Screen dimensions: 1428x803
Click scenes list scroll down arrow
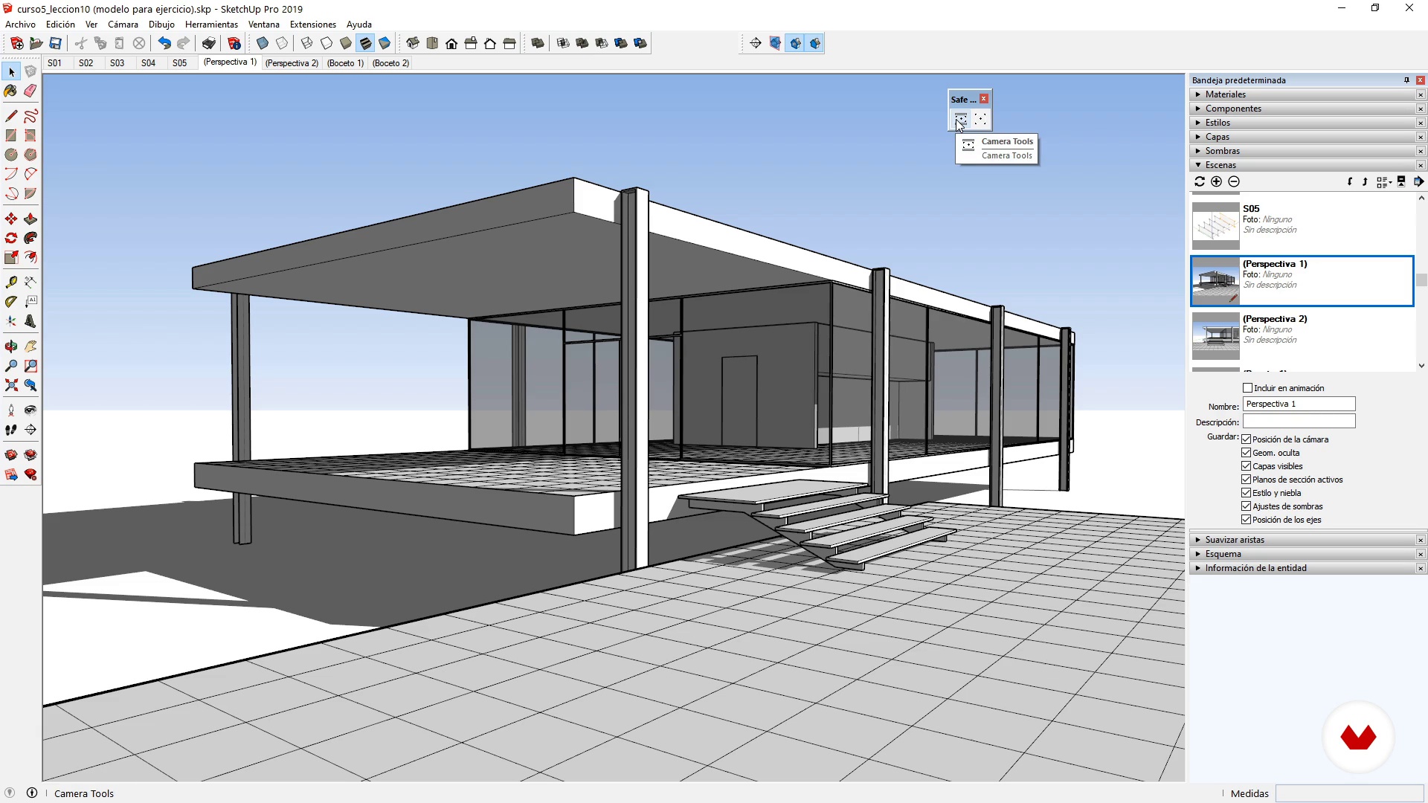(x=1421, y=366)
